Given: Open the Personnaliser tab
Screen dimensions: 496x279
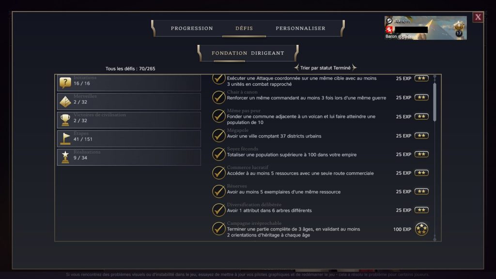Looking at the screenshot, I should click(x=300, y=28).
